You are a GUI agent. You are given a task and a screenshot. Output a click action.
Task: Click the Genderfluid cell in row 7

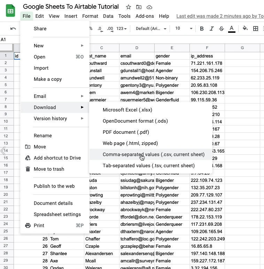point(172,100)
